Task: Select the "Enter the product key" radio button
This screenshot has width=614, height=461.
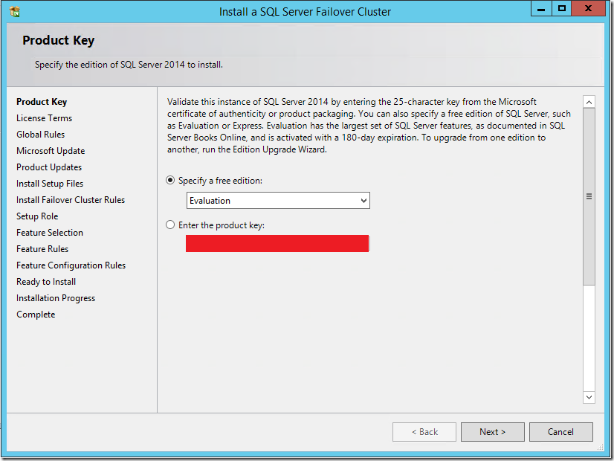Action: pos(170,225)
